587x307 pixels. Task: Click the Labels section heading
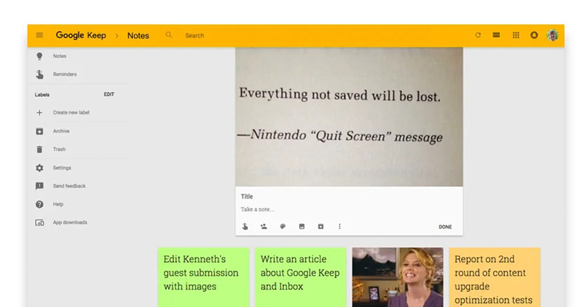[x=42, y=95]
